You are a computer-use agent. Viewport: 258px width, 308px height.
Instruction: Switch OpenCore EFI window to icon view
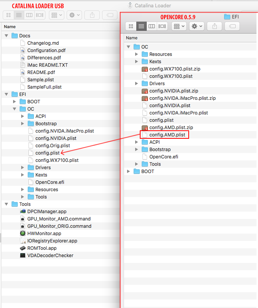click(x=131, y=26)
